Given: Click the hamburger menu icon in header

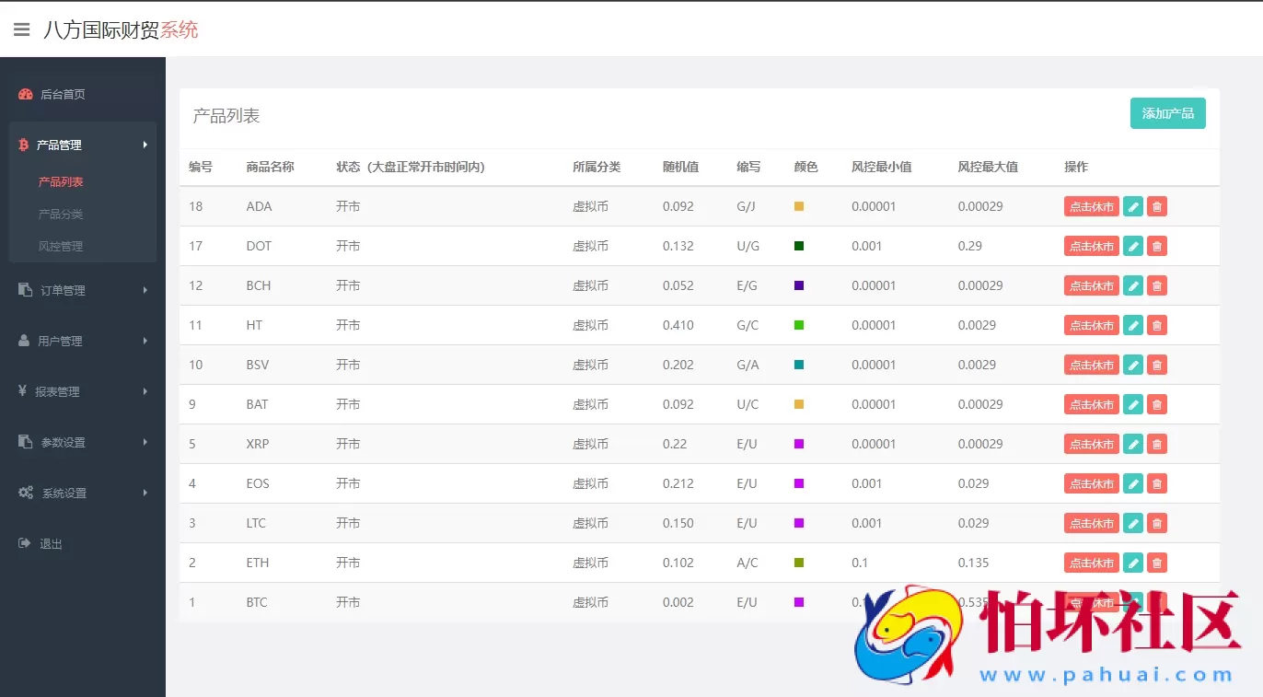Looking at the screenshot, I should point(22,30).
